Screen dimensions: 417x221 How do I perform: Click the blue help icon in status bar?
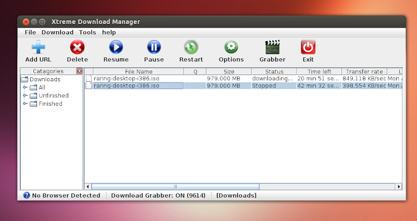(x=27, y=195)
